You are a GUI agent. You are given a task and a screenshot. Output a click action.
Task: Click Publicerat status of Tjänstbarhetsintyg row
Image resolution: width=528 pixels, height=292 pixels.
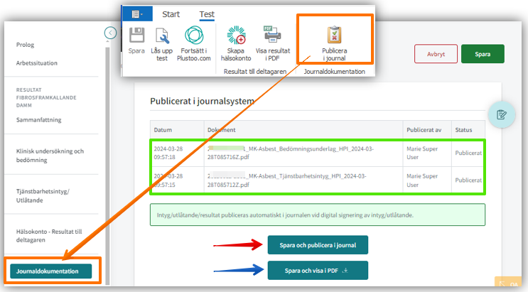coord(468,180)
